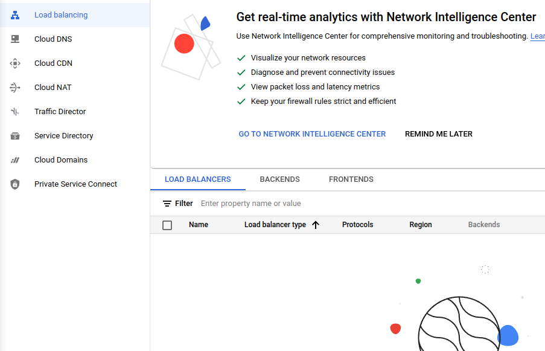
Task: Open Service Directory in the sidebar
Action: click(75, 136)
